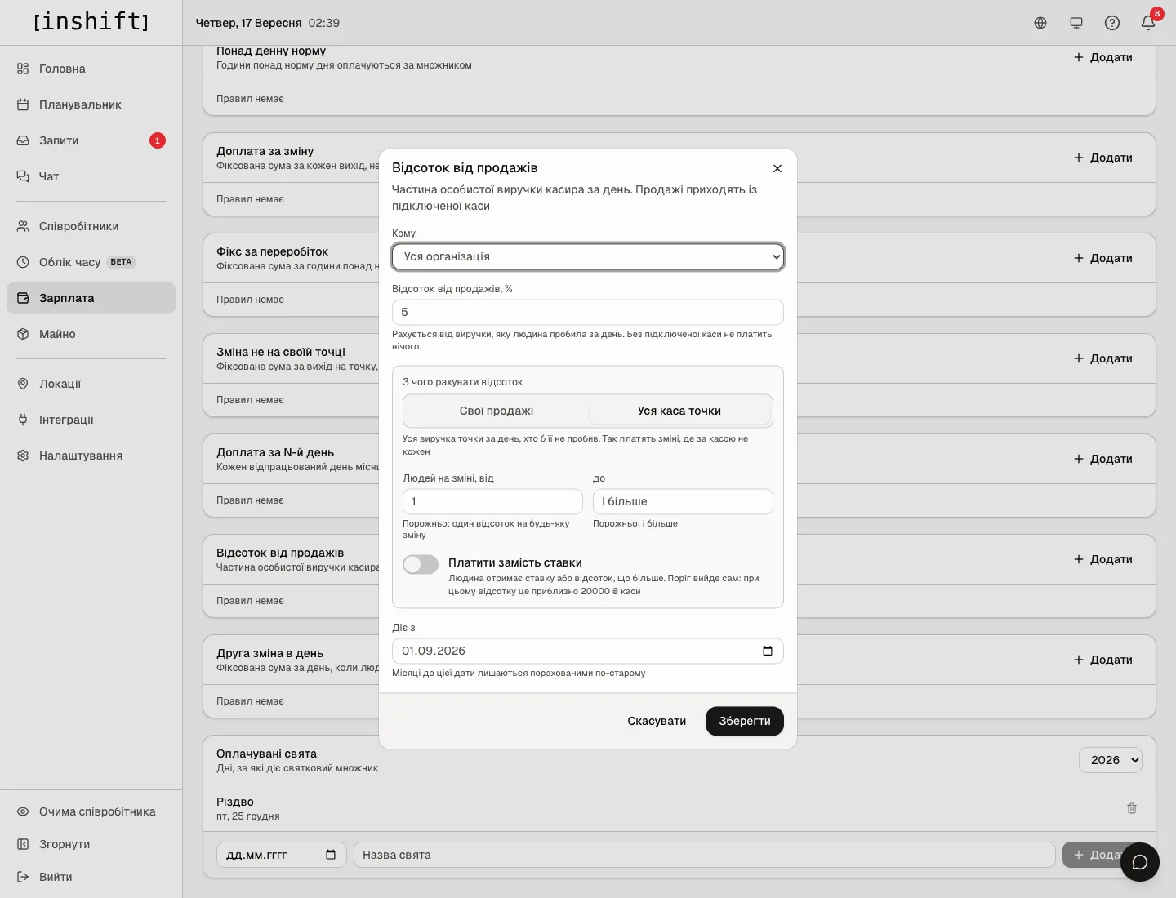The height and width of the screenshot is (898, 1176).
Task: Delete the Різдво holiday with trash icon
Action: [1132, 808]
